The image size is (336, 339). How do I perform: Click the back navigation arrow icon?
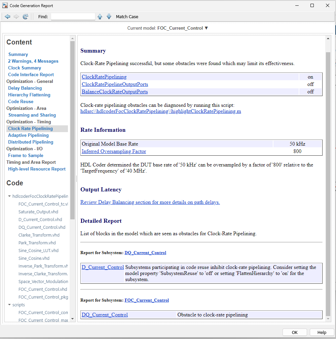(x=7, y=17)
